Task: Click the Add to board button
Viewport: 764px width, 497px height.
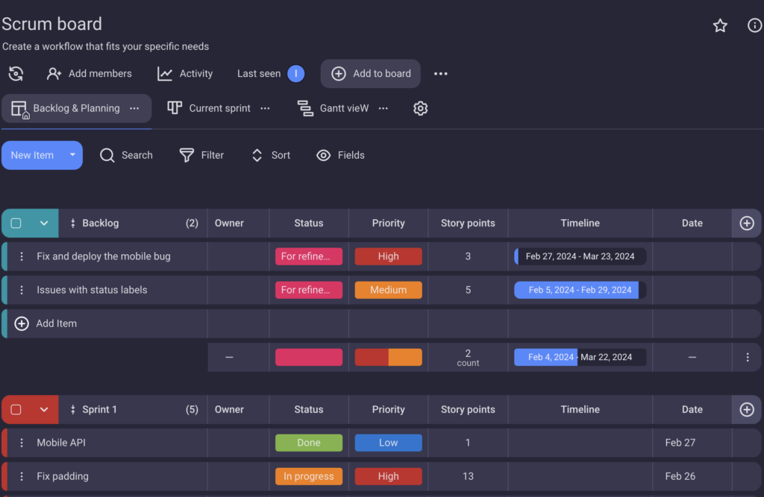Action: click(x=371, y=74)
